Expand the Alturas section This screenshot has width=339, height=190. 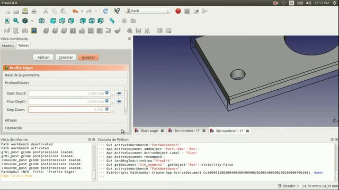tap(66, 120)
